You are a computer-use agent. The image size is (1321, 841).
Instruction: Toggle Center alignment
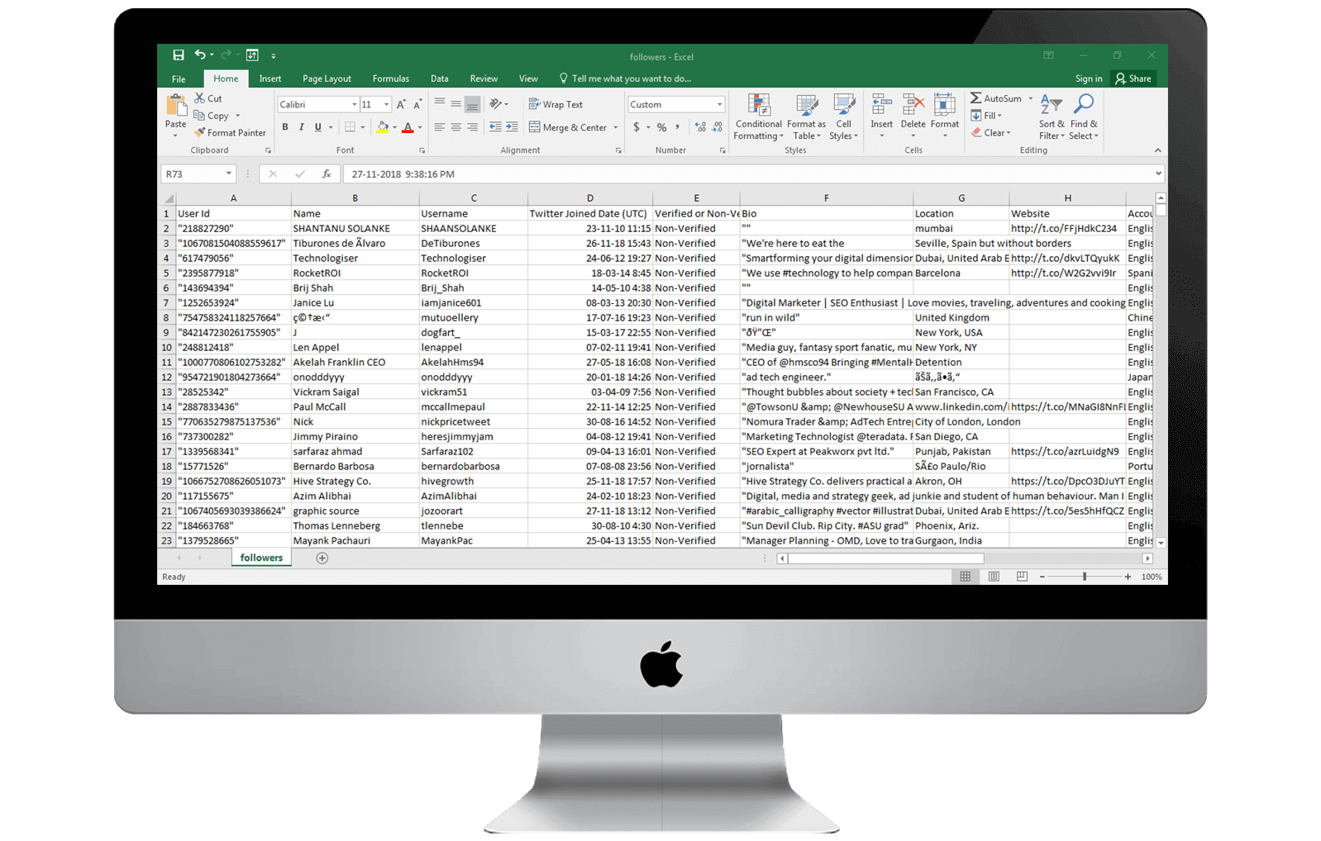coord(455,127)
